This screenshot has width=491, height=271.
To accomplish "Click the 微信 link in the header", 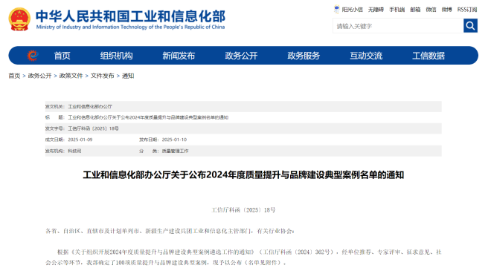I will [431, 10].
